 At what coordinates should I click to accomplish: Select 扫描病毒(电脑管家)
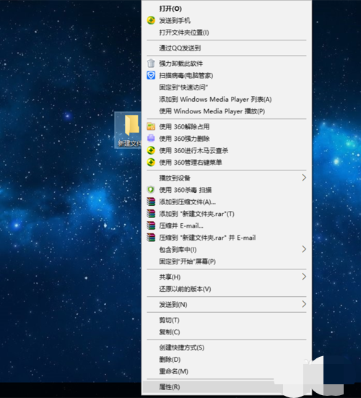(x=227, y=75)
